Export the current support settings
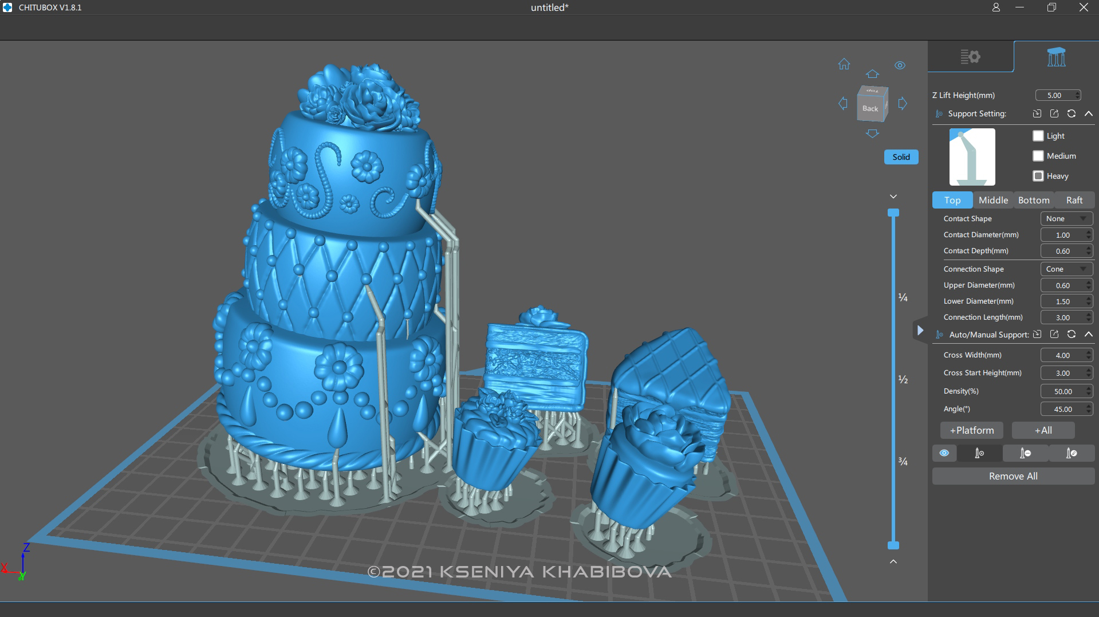The height and width of the screenshot is (617, 1099). tap(1054, 113)
